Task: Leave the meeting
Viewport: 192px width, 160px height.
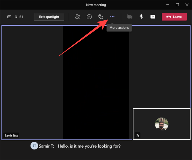Action: coord(174,17)
